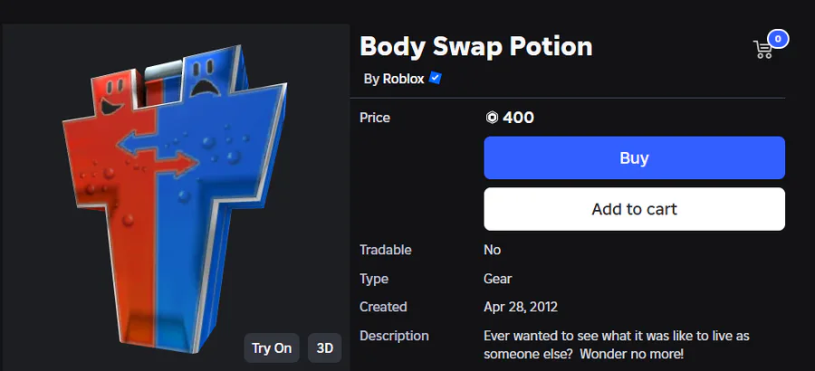
Task: Switch the preview to 3D view
Action: click(325, 347)
